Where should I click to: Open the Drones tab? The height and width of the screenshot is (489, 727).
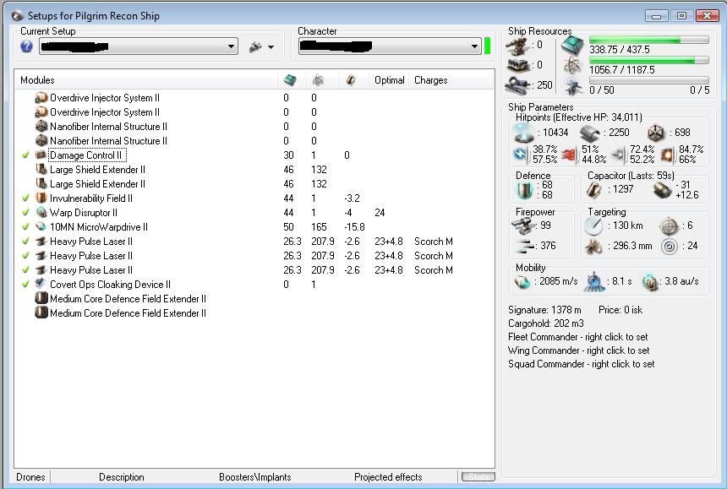[30, 477]
